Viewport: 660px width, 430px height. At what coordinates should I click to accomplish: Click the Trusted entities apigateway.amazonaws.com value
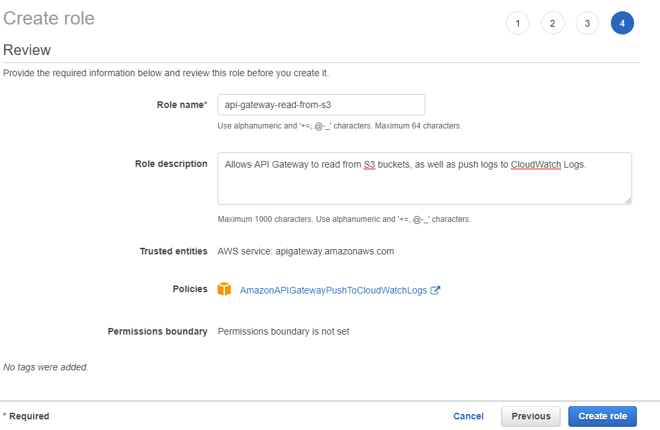(x=306, y=251)
